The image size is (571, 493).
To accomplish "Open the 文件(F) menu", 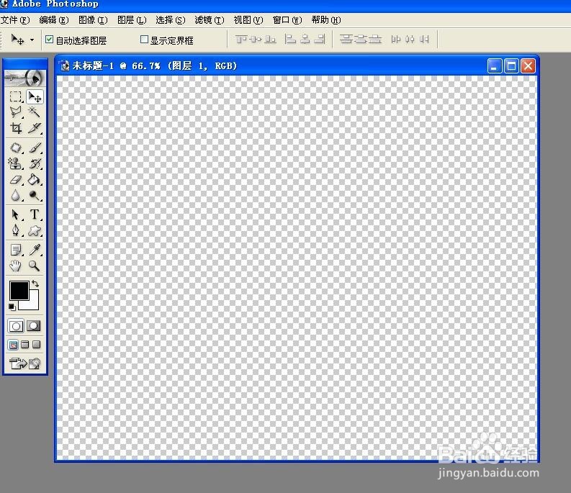I will pos(15,20).
